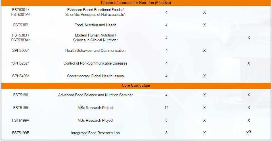Click course code FST5302
Image resolution: width=272 pixels, height=141 pixels.
(20, 25)
